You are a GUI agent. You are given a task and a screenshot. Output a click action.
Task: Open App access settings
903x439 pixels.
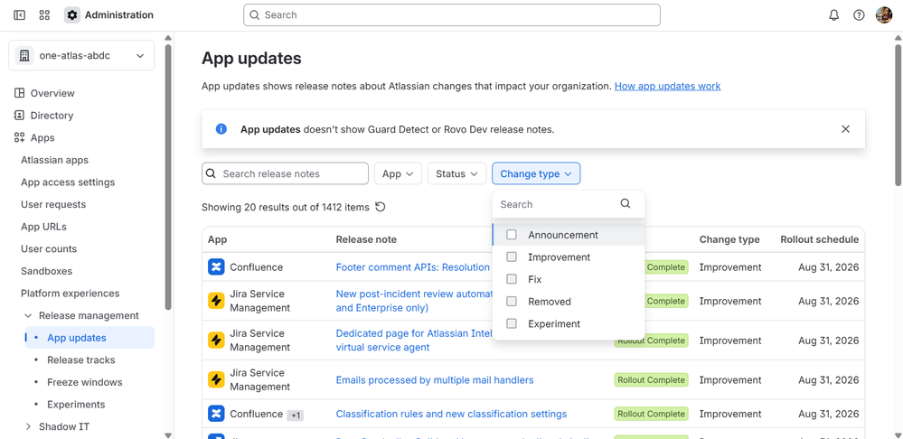68,182
